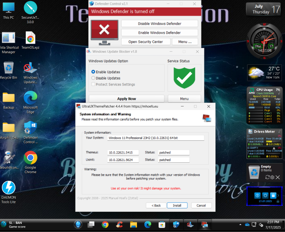Image resolution: width=285 pixels, height=232 pixels.
Task: Toggle the small padlock in control gadget
Action: point(278,201)
